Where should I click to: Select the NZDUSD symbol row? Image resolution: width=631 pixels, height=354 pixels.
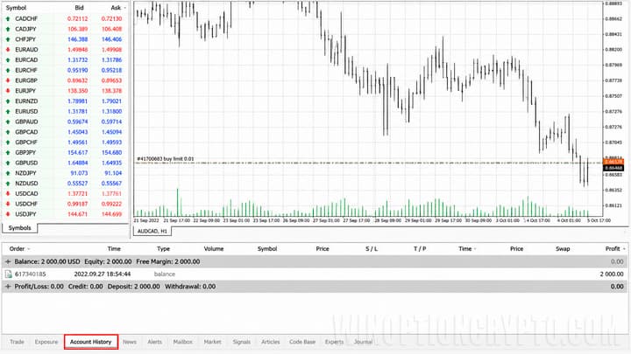(64, 184)
